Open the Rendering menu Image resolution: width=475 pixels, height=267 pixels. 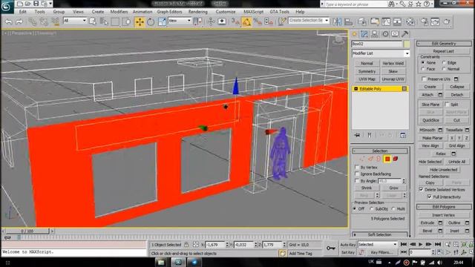[x=198, y=12]
